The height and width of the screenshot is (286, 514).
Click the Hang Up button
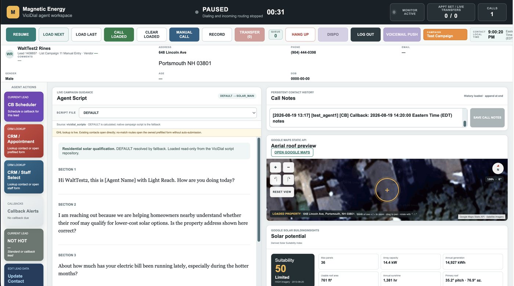(x=300, y=34)
